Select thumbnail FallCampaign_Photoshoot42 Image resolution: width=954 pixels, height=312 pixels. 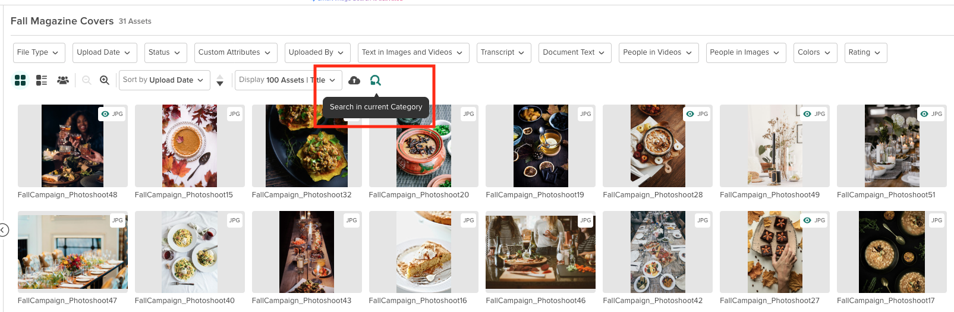[658, 252]
